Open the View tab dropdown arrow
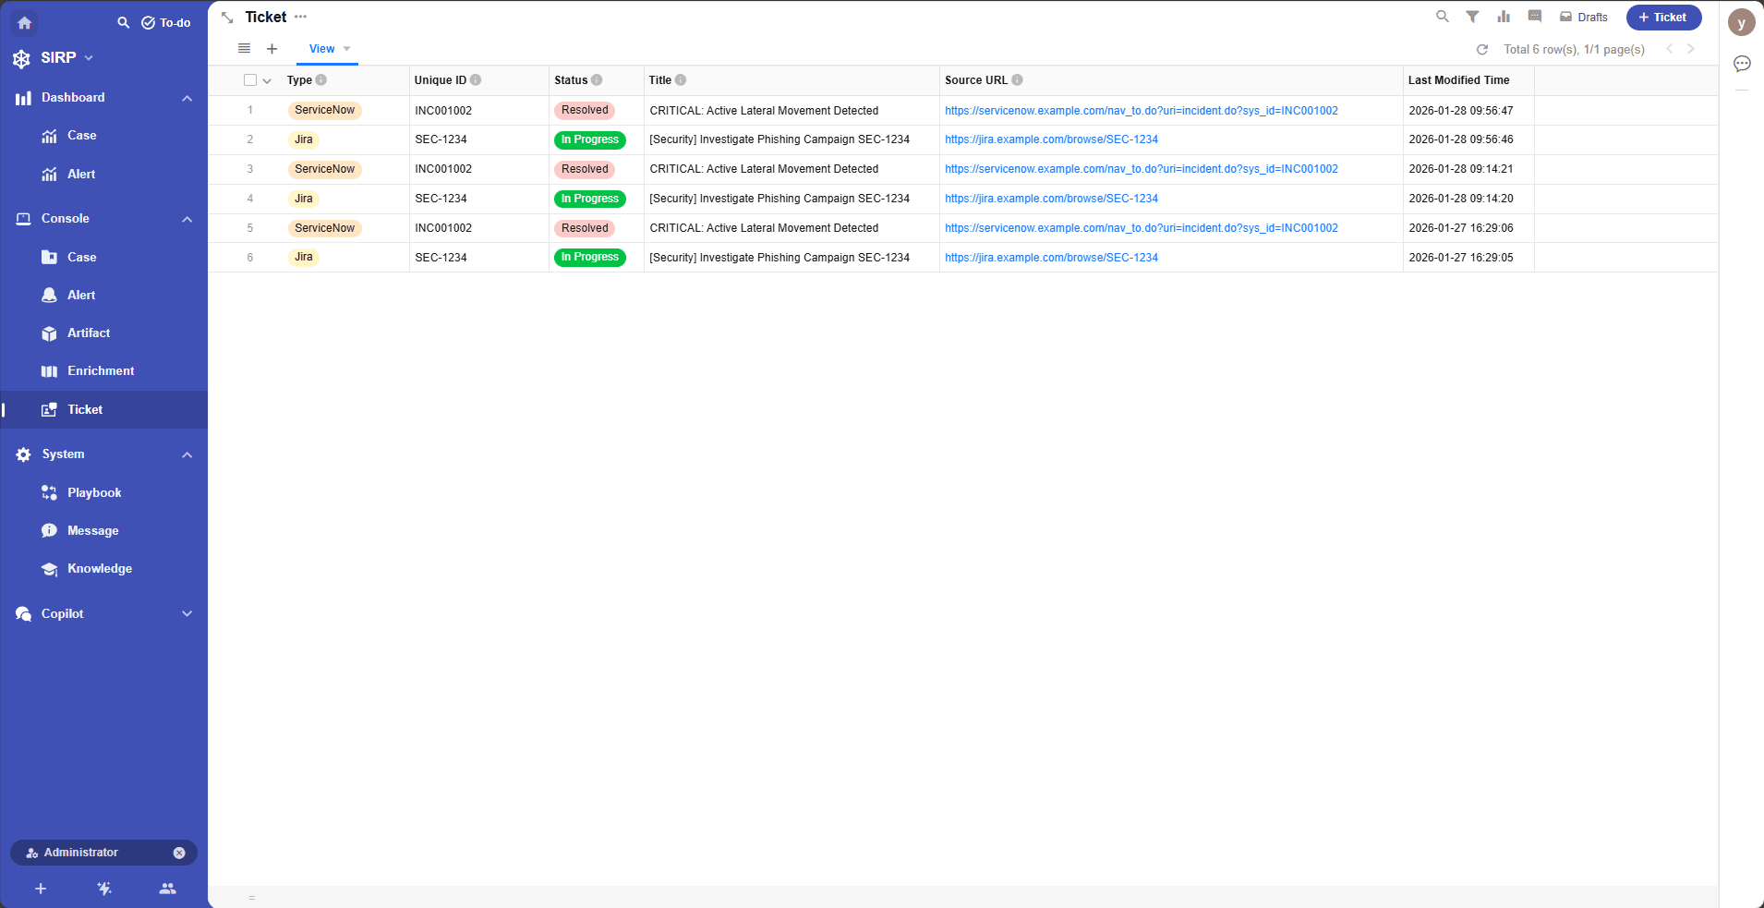This screenshot has width=1764, height=908. (347, 49)
